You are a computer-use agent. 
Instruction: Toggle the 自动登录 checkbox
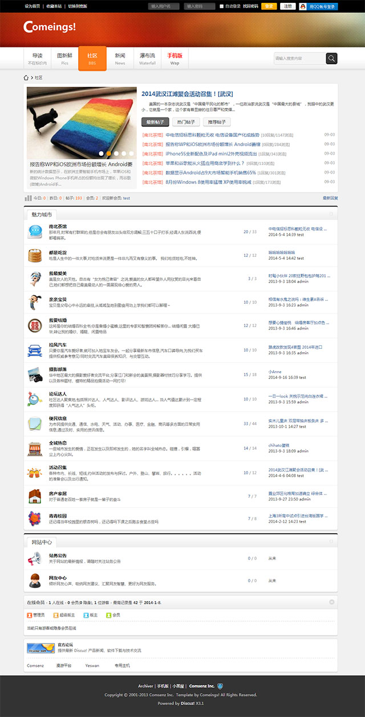[x=222, y=6]
